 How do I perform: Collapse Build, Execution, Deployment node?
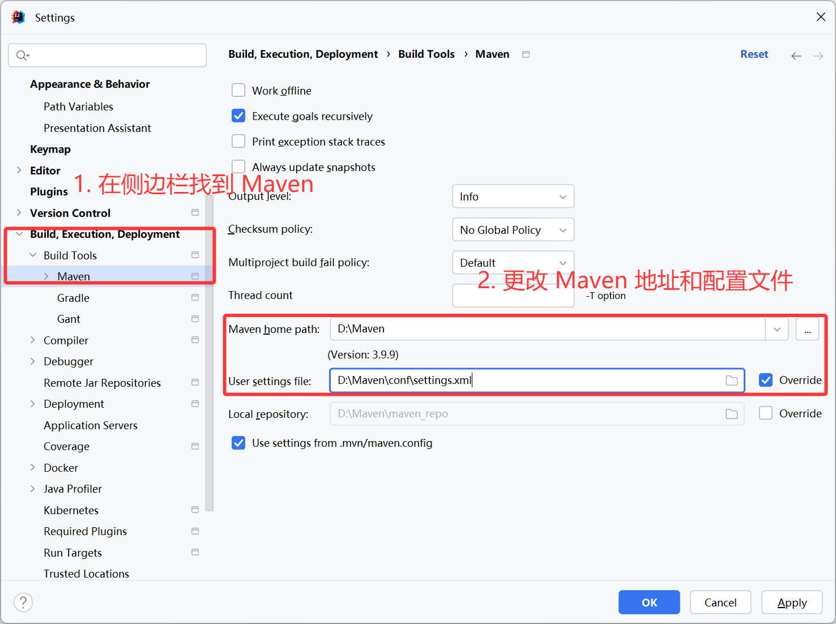tap(19, 234)
